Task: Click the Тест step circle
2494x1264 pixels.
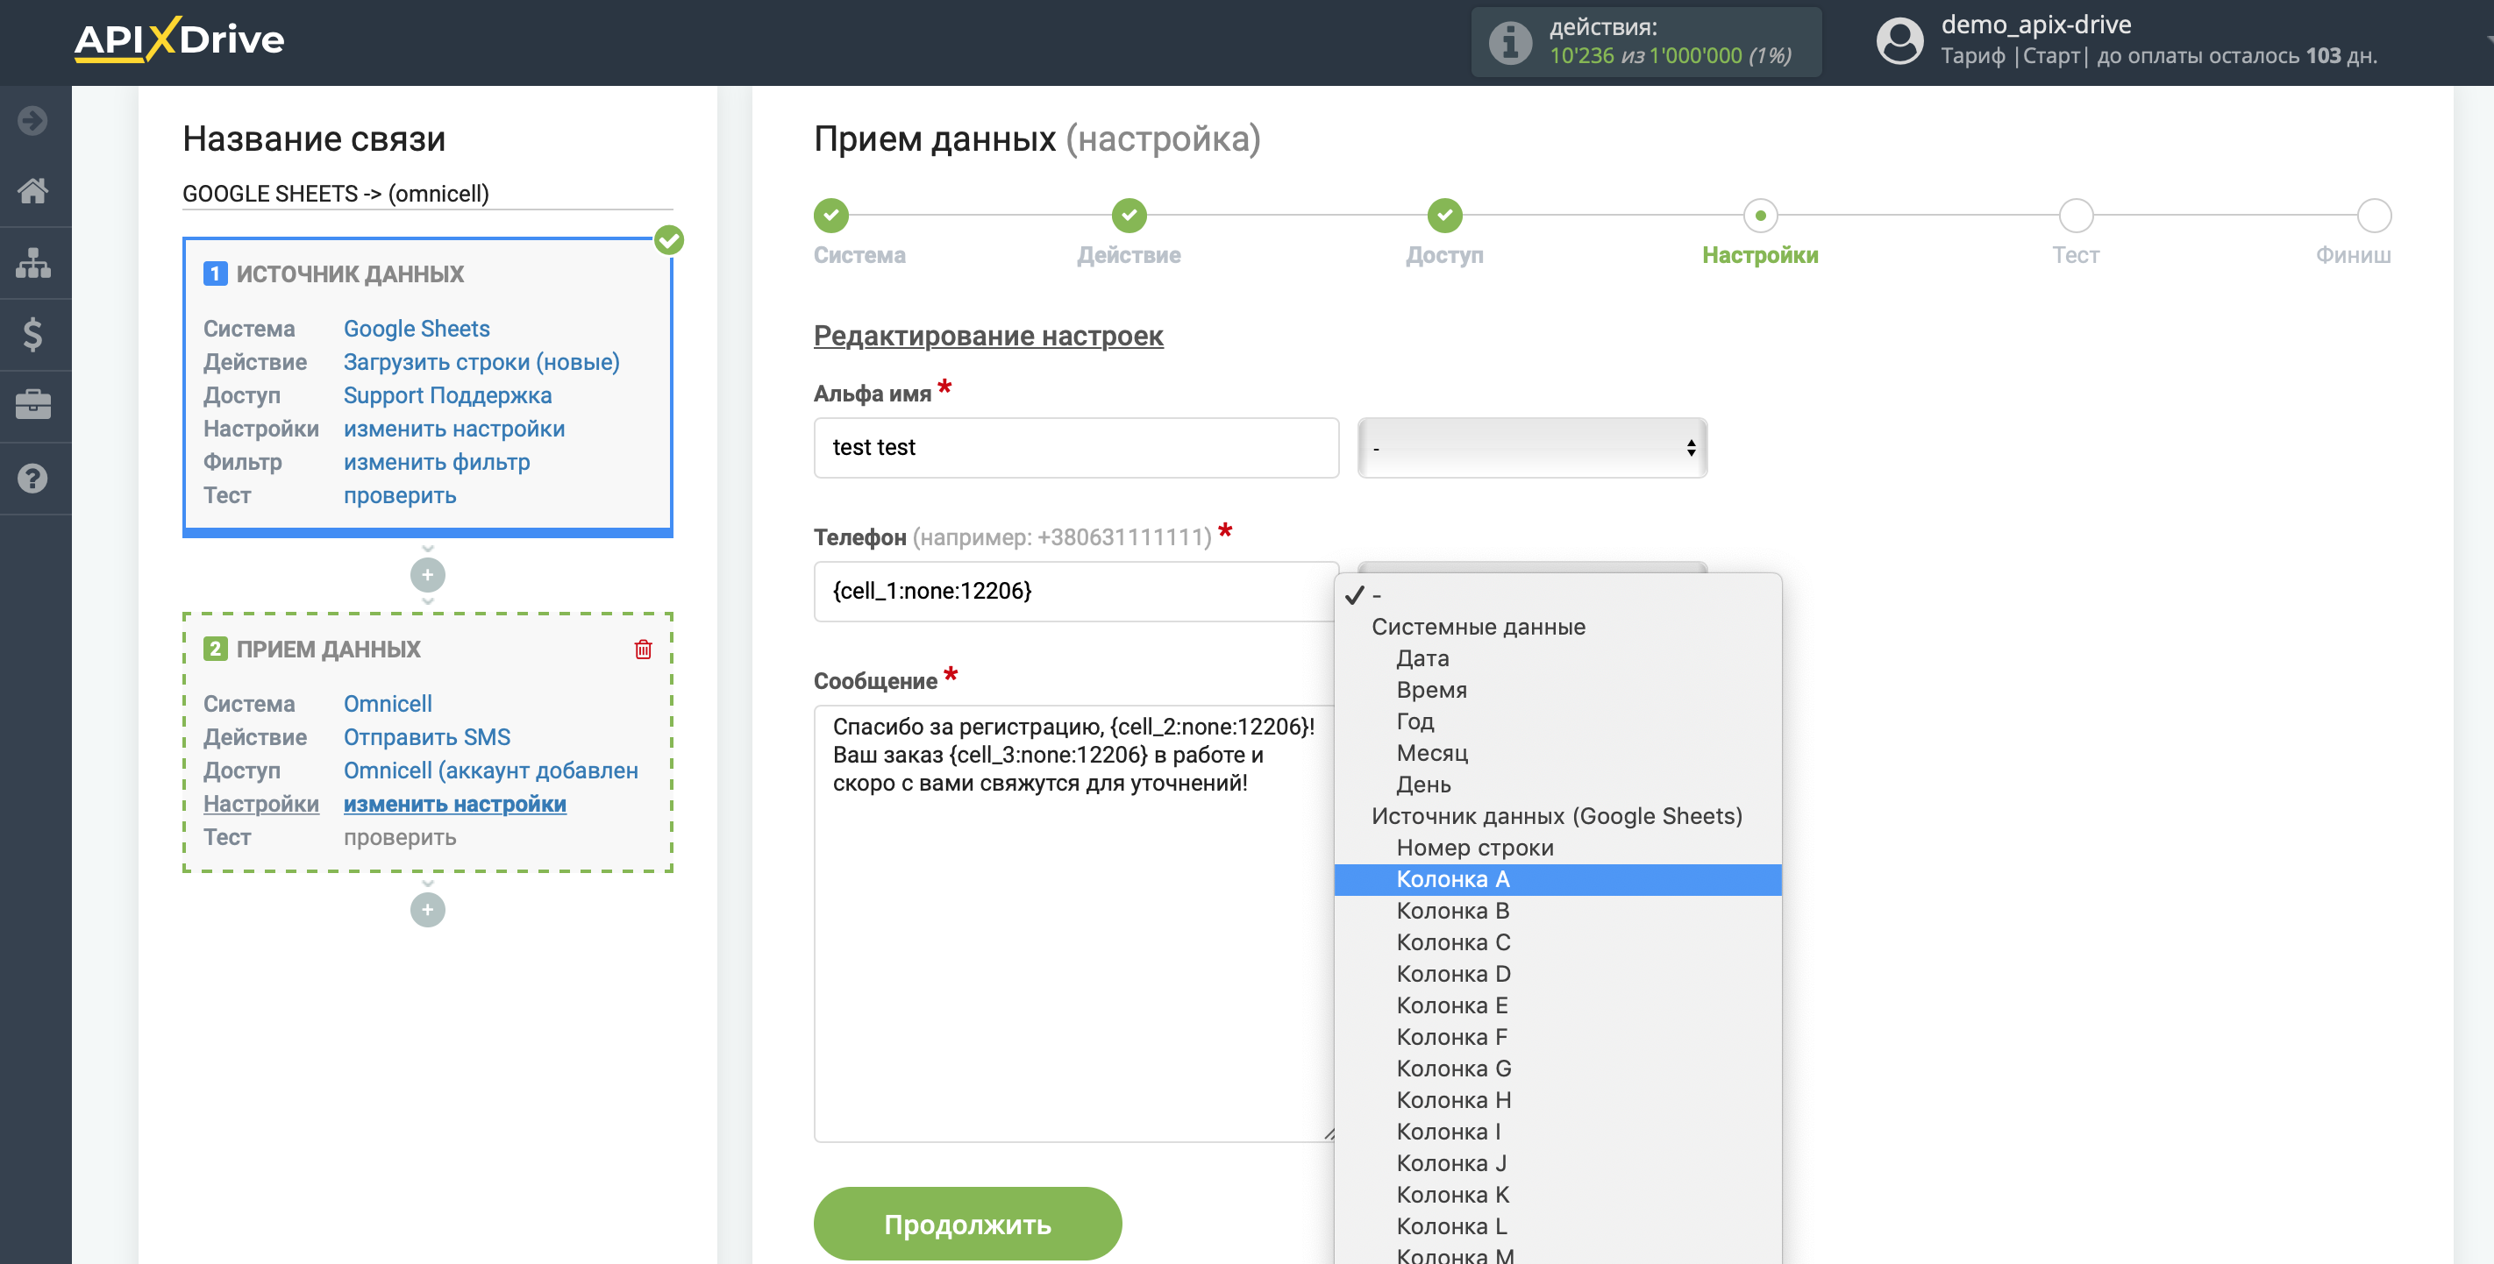Action: [2076, 216]
